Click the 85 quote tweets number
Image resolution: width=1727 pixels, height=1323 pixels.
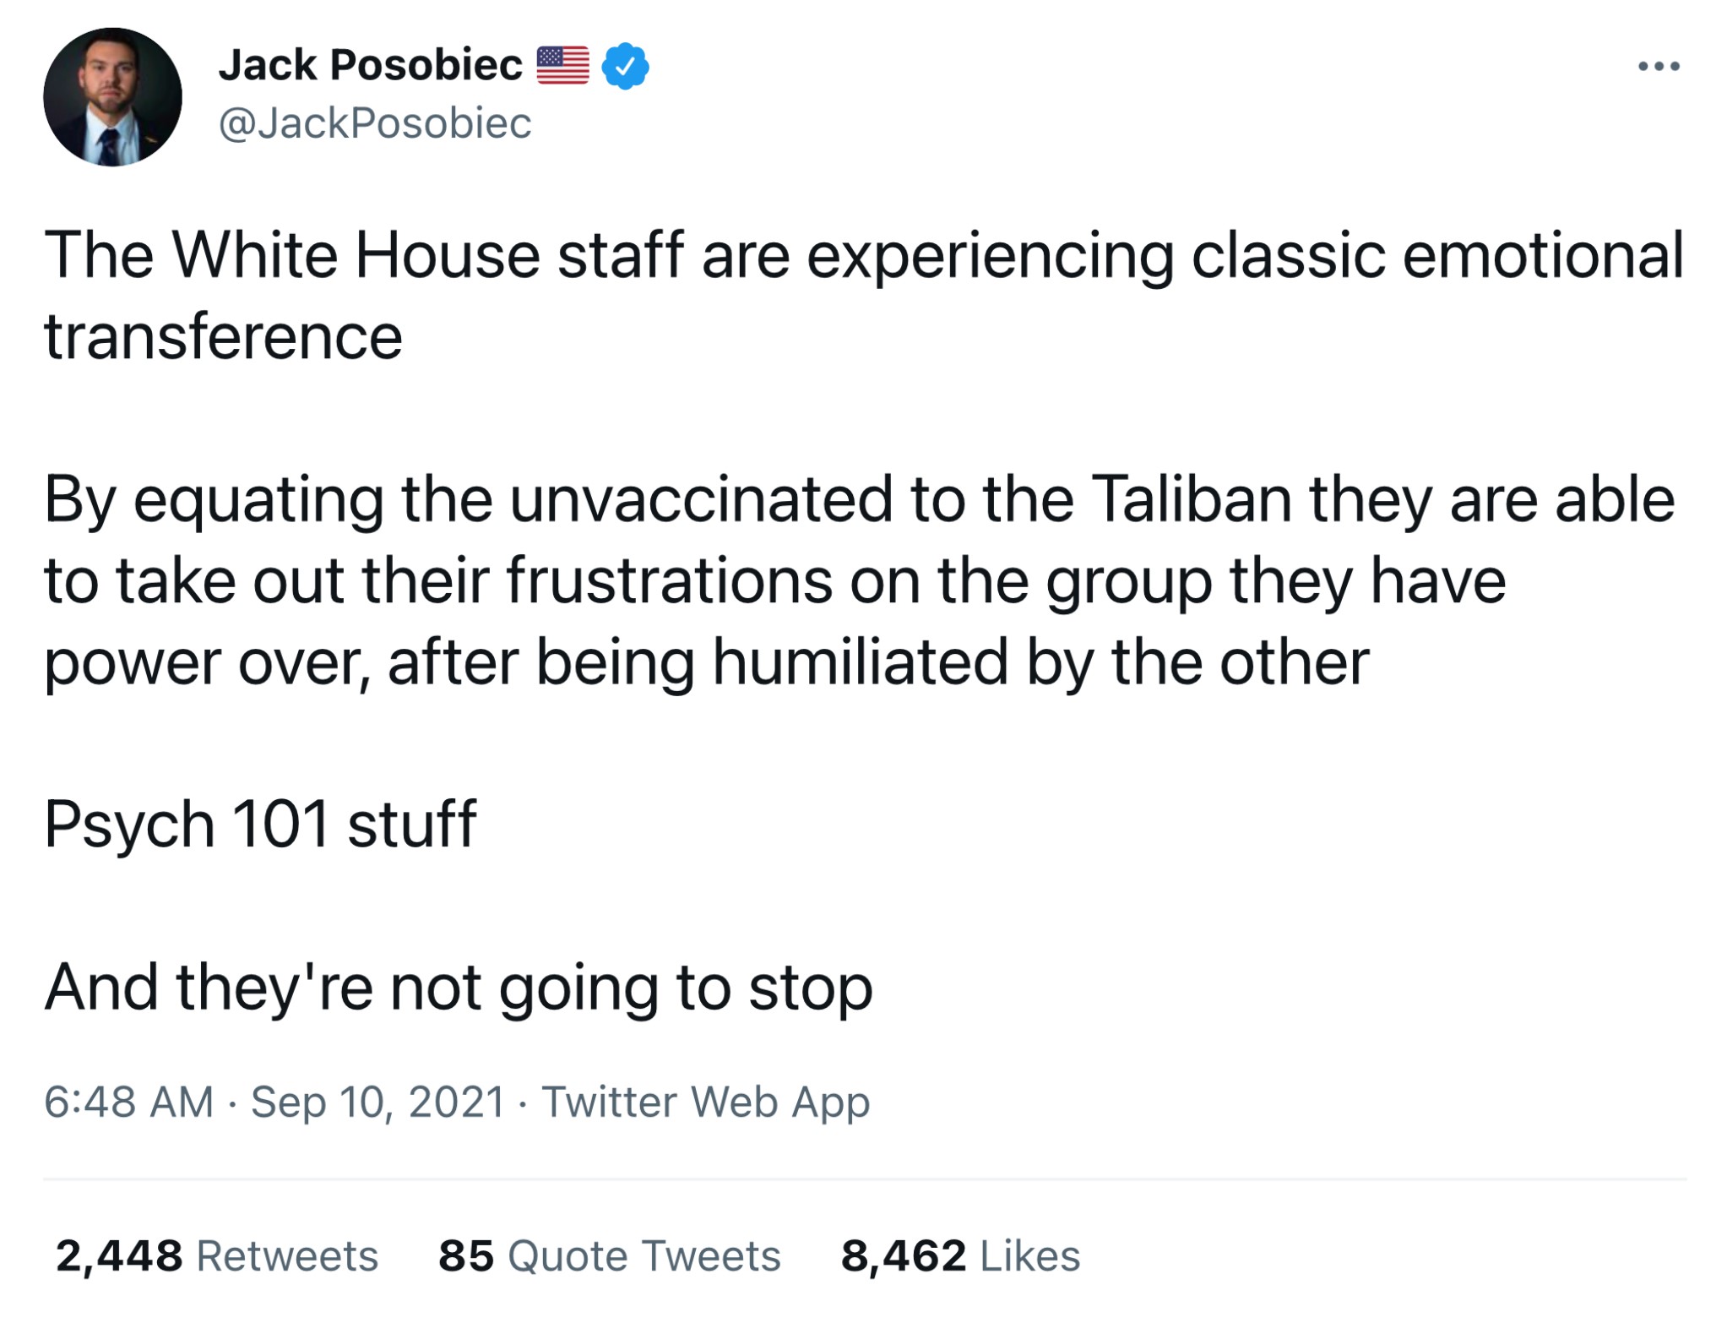point(466,1255)
